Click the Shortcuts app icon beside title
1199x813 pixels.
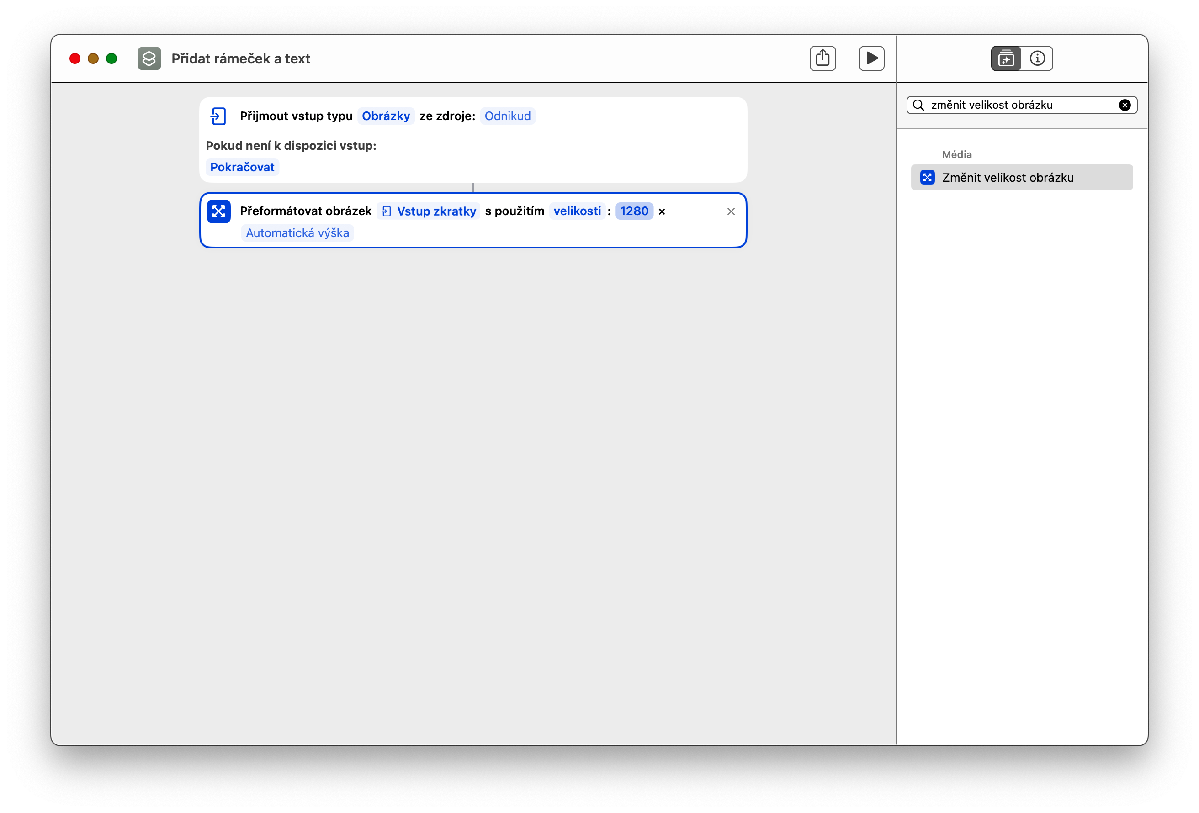point(149,58)
